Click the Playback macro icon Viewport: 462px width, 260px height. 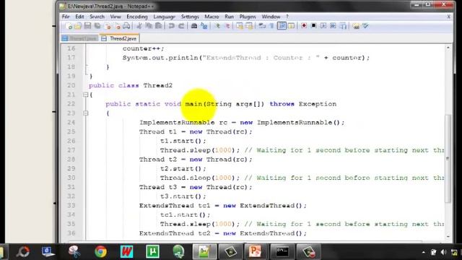[x=323, y=26]
